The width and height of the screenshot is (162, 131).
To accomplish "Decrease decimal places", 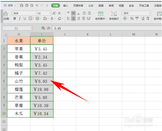I will click(148, 19).
